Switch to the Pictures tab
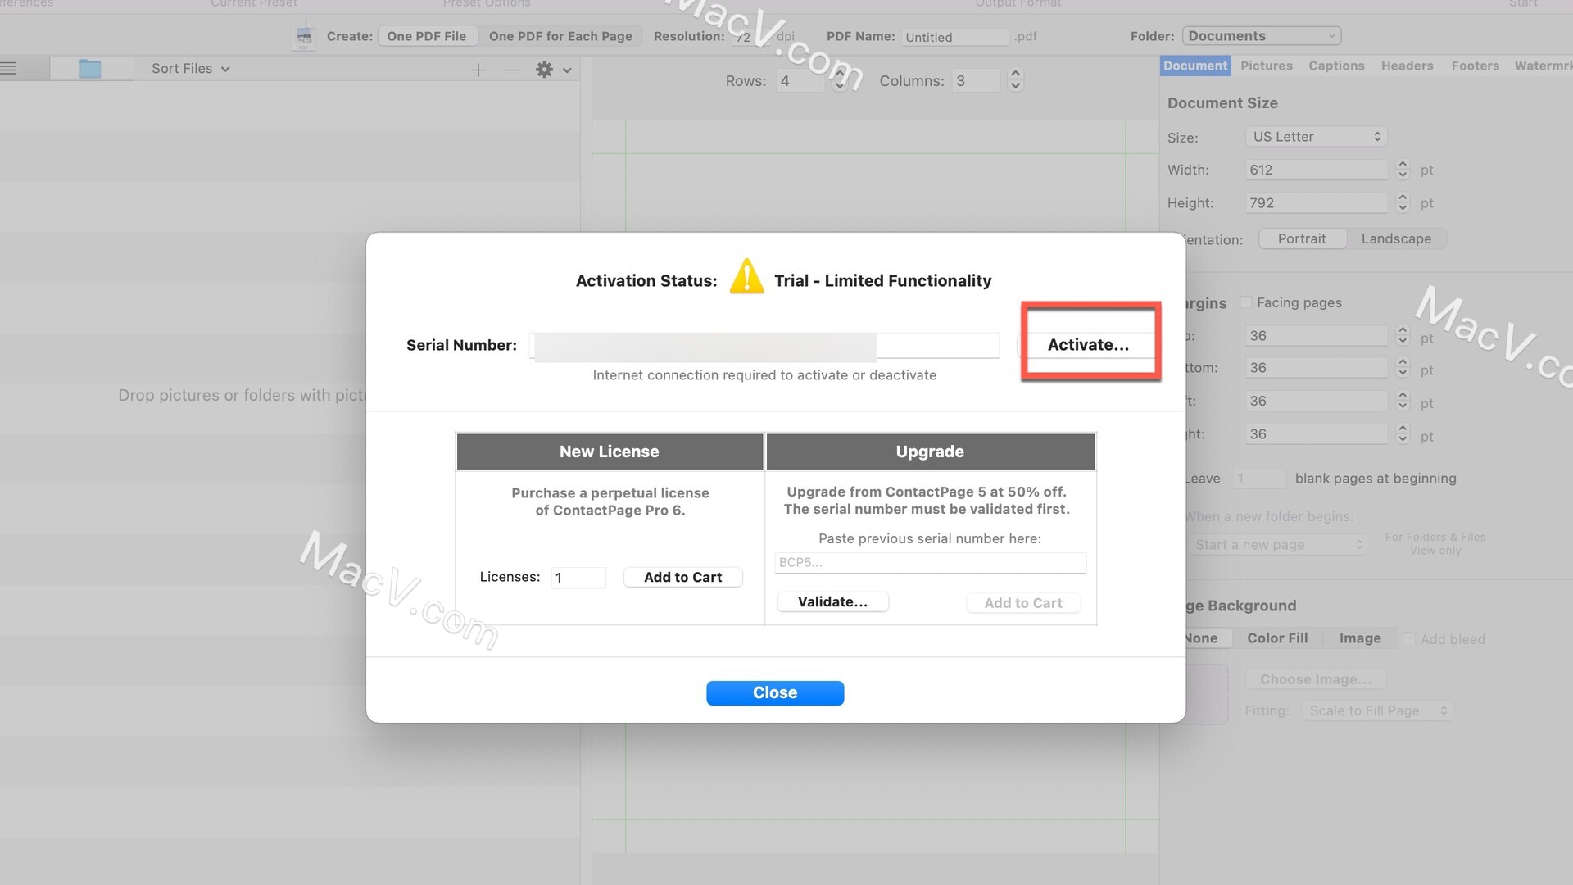Screen dimensions: 1573x885 point(1266,66)
